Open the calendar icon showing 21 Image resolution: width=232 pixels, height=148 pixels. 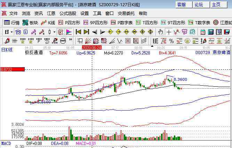[x=203, y=32]
